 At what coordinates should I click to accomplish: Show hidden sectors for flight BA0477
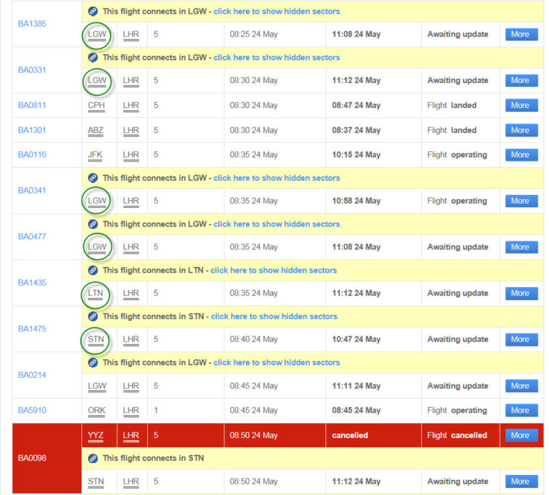tap(277, 224)
